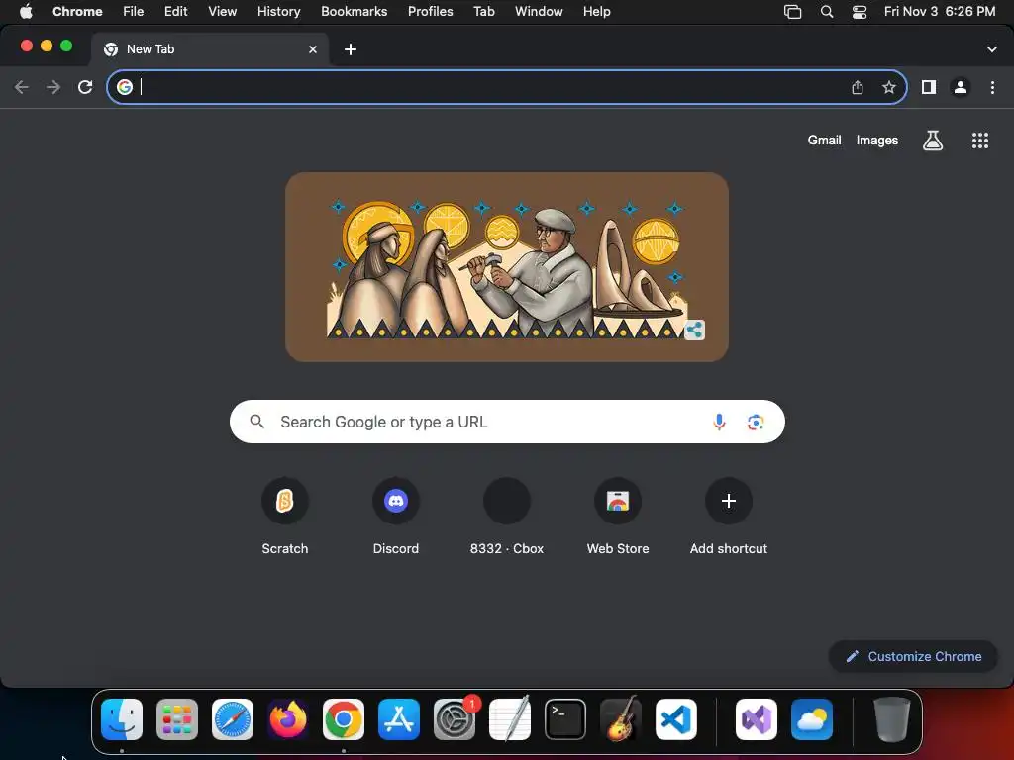
Task: Share this page from the address bar
Action: tap(858, 87)
